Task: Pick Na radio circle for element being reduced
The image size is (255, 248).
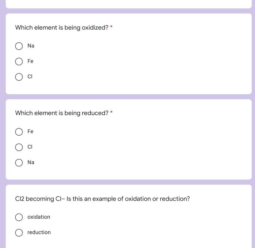Action: 19,163
